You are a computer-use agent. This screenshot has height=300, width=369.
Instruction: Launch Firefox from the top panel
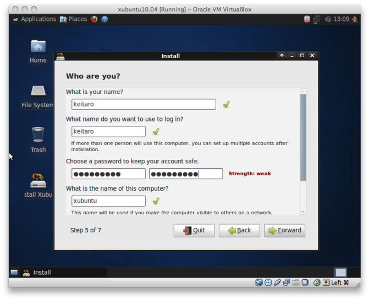coord(94,19)
